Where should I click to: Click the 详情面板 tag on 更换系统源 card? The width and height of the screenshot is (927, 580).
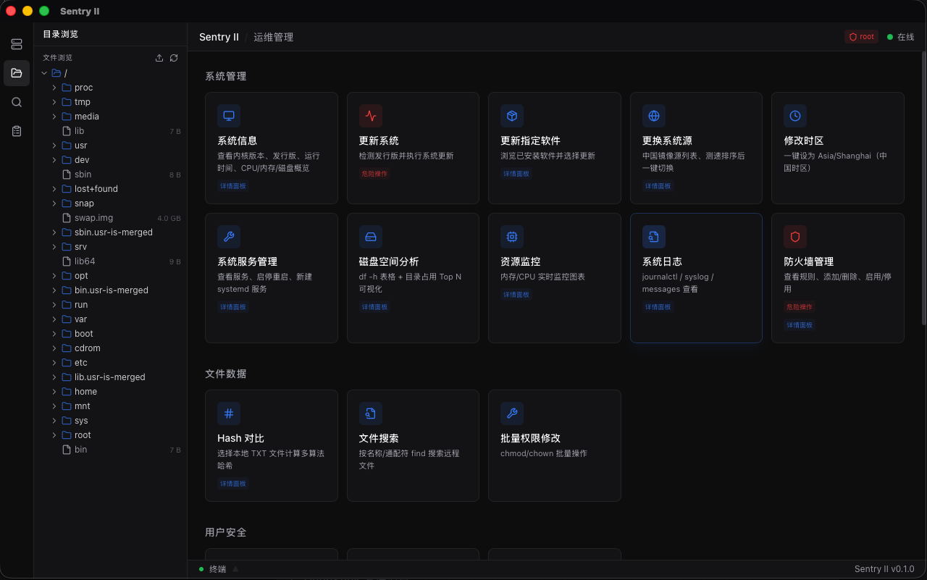pos(658,186)
